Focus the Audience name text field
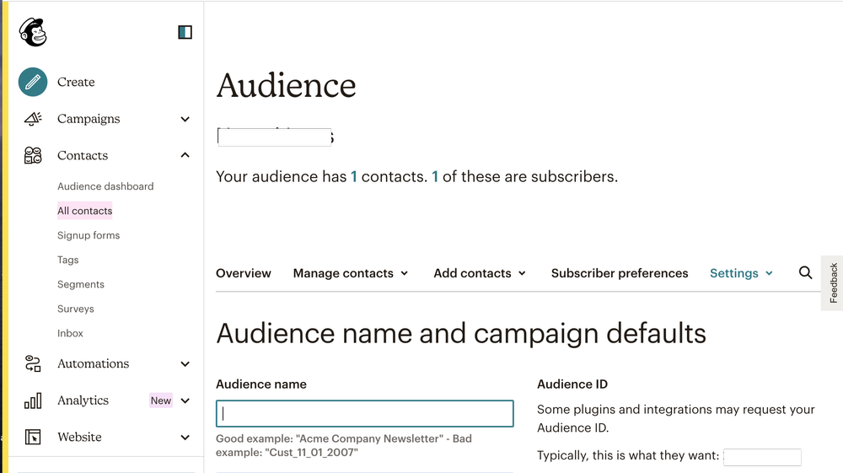Image resolution: width=843 pixels, height=473 pixels. pos(365,413)
